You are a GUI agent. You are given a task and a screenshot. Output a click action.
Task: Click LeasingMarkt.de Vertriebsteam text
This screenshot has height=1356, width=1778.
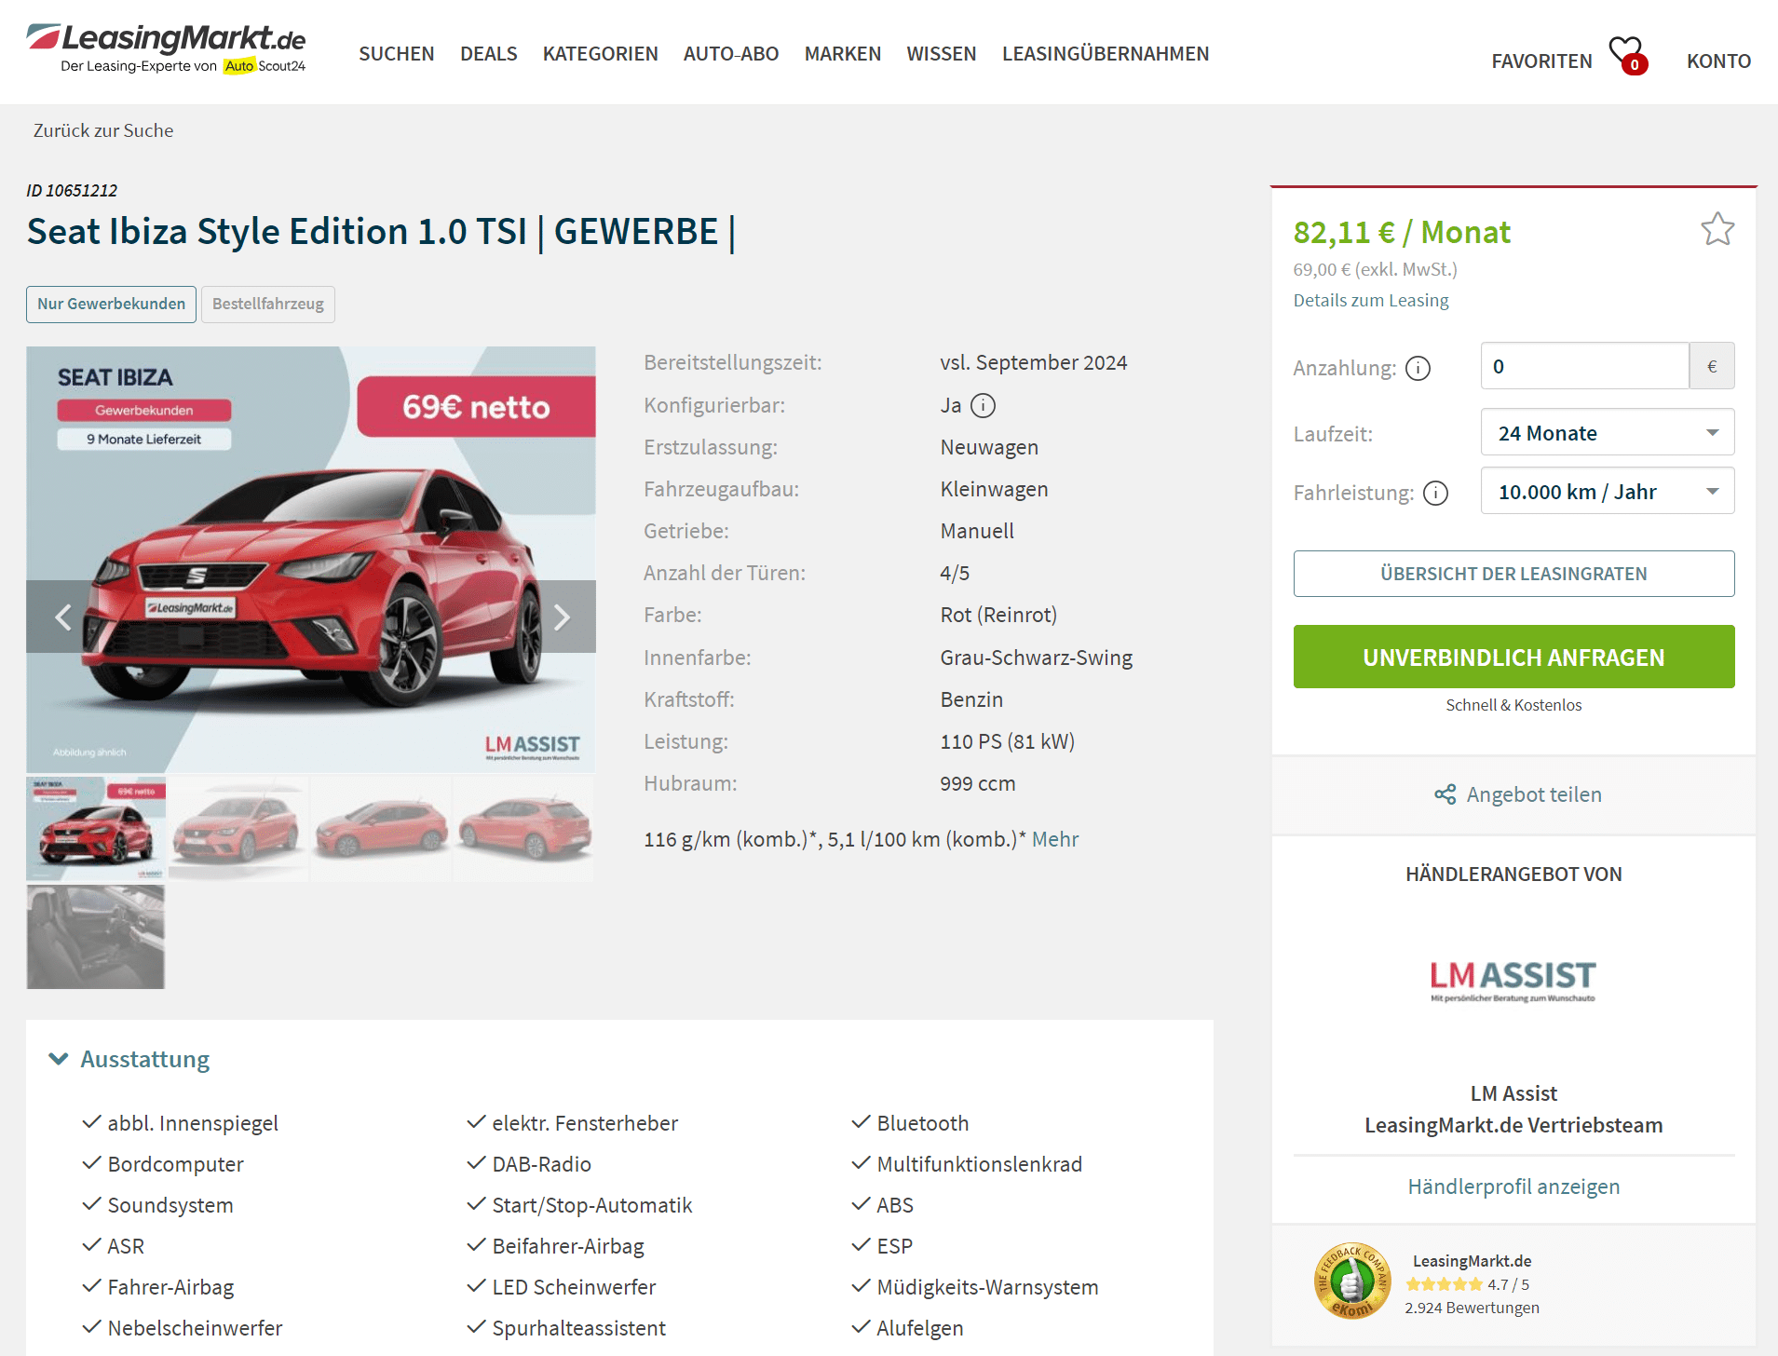click(x=1513, y=1125)
